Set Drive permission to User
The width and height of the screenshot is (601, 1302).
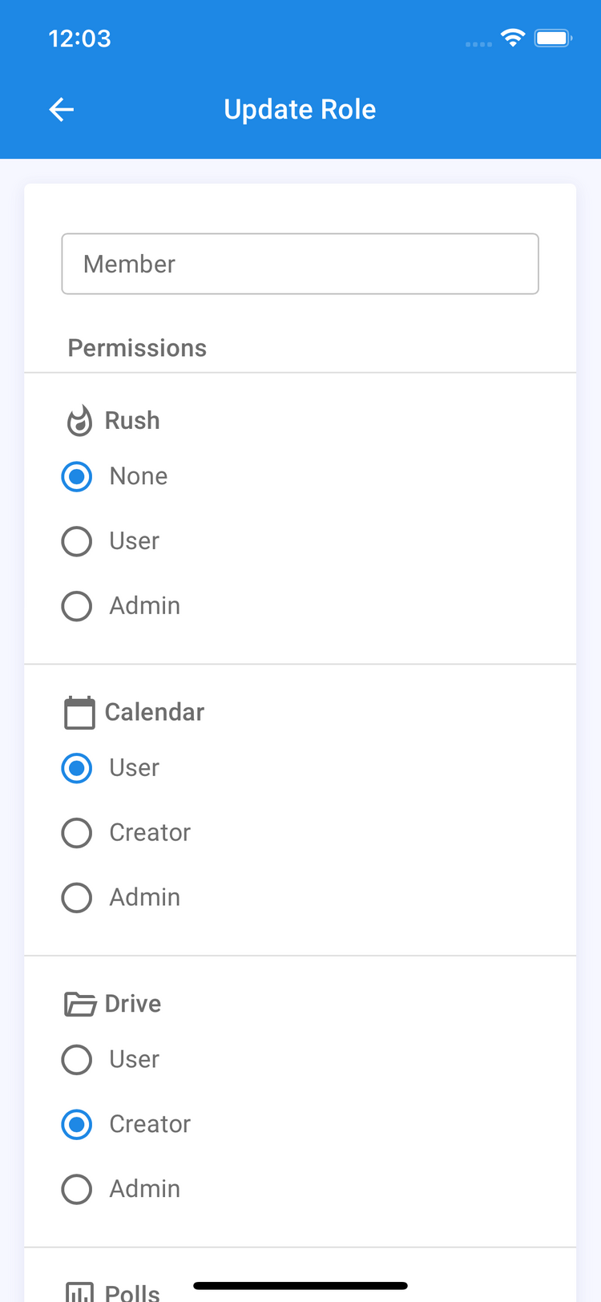(x=77, y=1060)
